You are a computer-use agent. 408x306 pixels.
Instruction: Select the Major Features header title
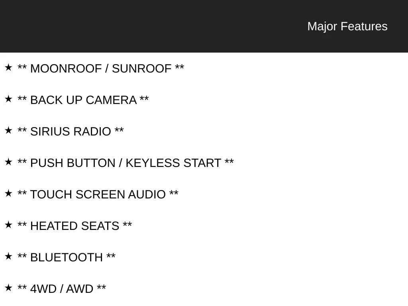347,26
